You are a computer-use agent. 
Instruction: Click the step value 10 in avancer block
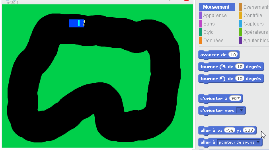[233, 55]
